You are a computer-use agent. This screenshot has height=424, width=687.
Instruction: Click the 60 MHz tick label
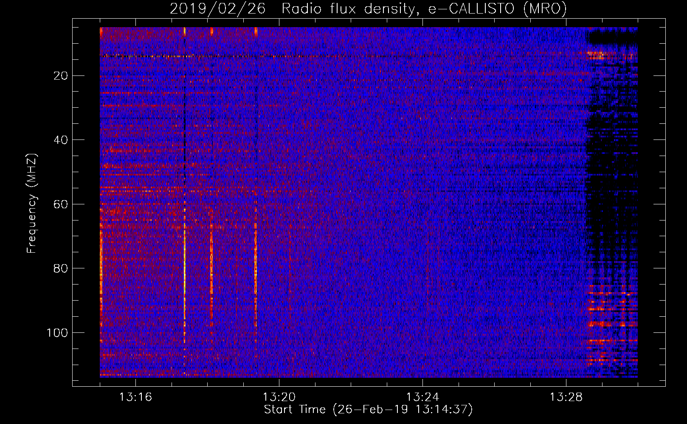pyautogui.click(x=61, y=204)
